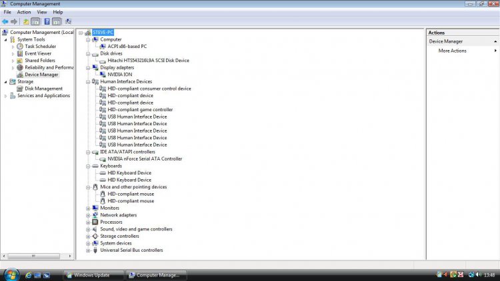Expand Sound, video and game controllers
This screenshot has width=500, height=281.
pos(88,229)
